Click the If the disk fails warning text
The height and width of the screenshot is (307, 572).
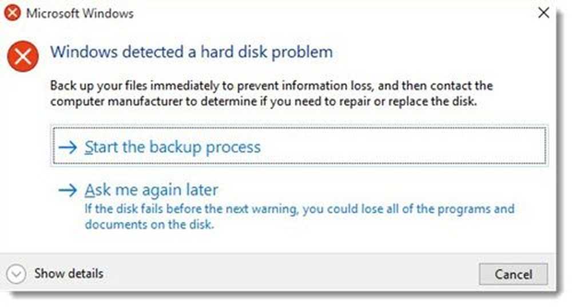click(300, 208)
